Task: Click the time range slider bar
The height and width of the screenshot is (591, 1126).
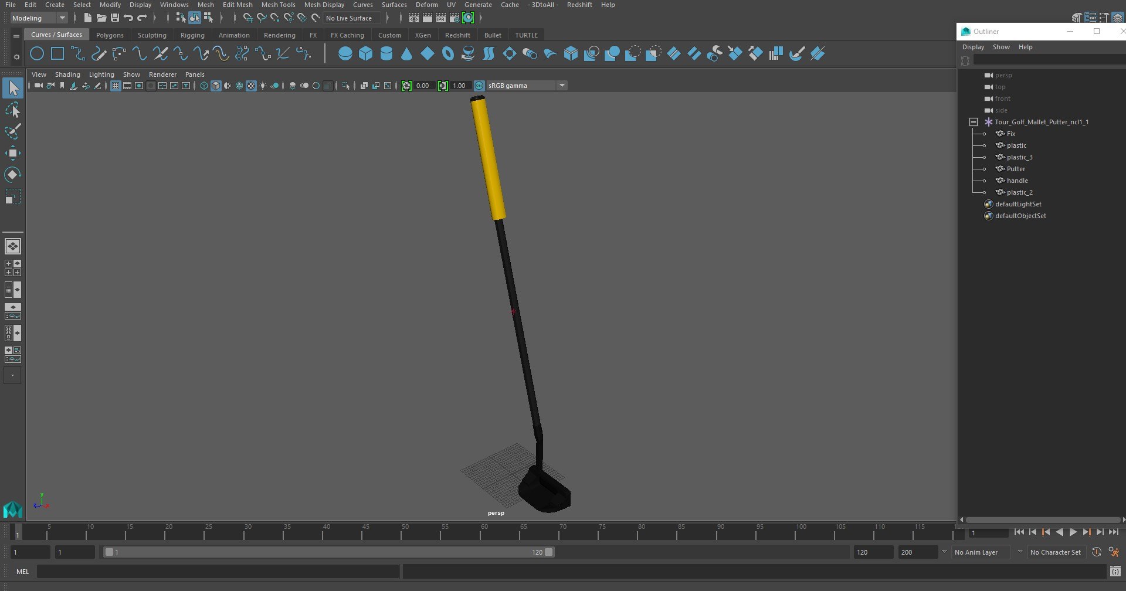Action: (328, 552)
